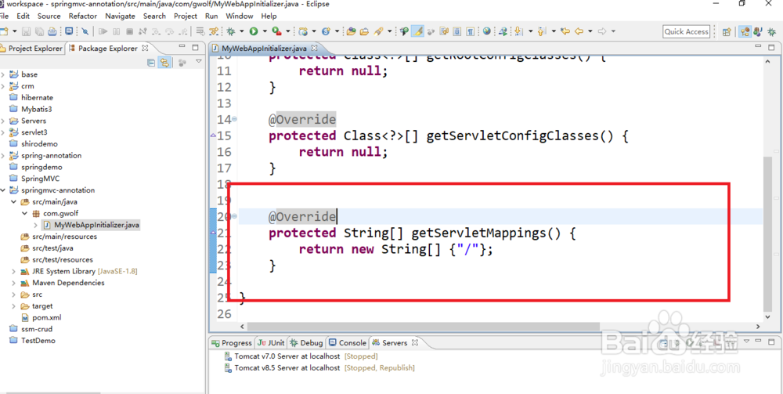Minimize the editor area

758,48
